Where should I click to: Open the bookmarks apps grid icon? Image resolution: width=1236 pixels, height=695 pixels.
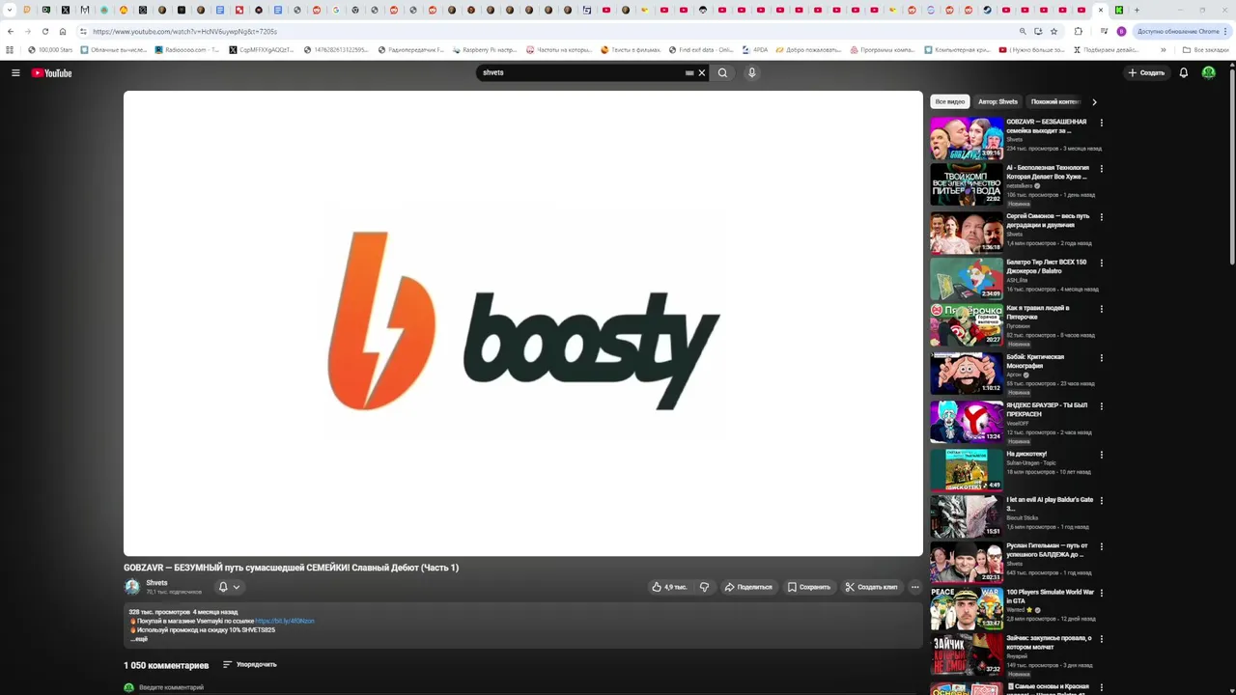(10, 49)
